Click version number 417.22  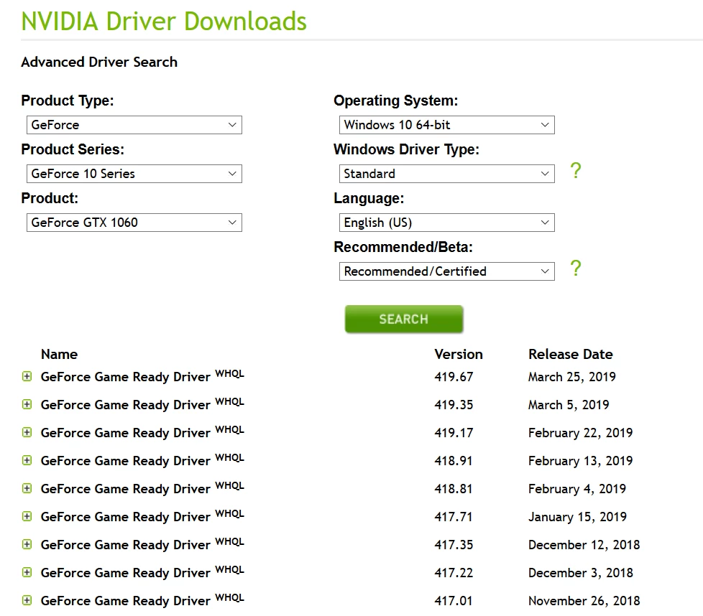(x=454, y=573)
